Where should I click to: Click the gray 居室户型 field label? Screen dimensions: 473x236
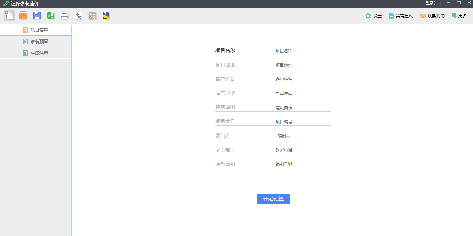(x=225, y=93)
